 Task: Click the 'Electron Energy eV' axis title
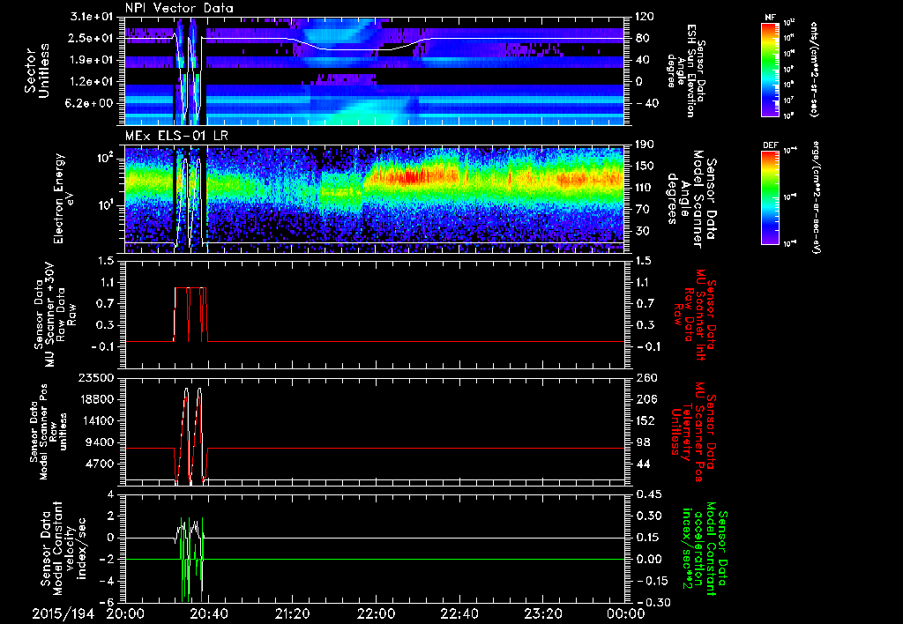coord(65,198)
